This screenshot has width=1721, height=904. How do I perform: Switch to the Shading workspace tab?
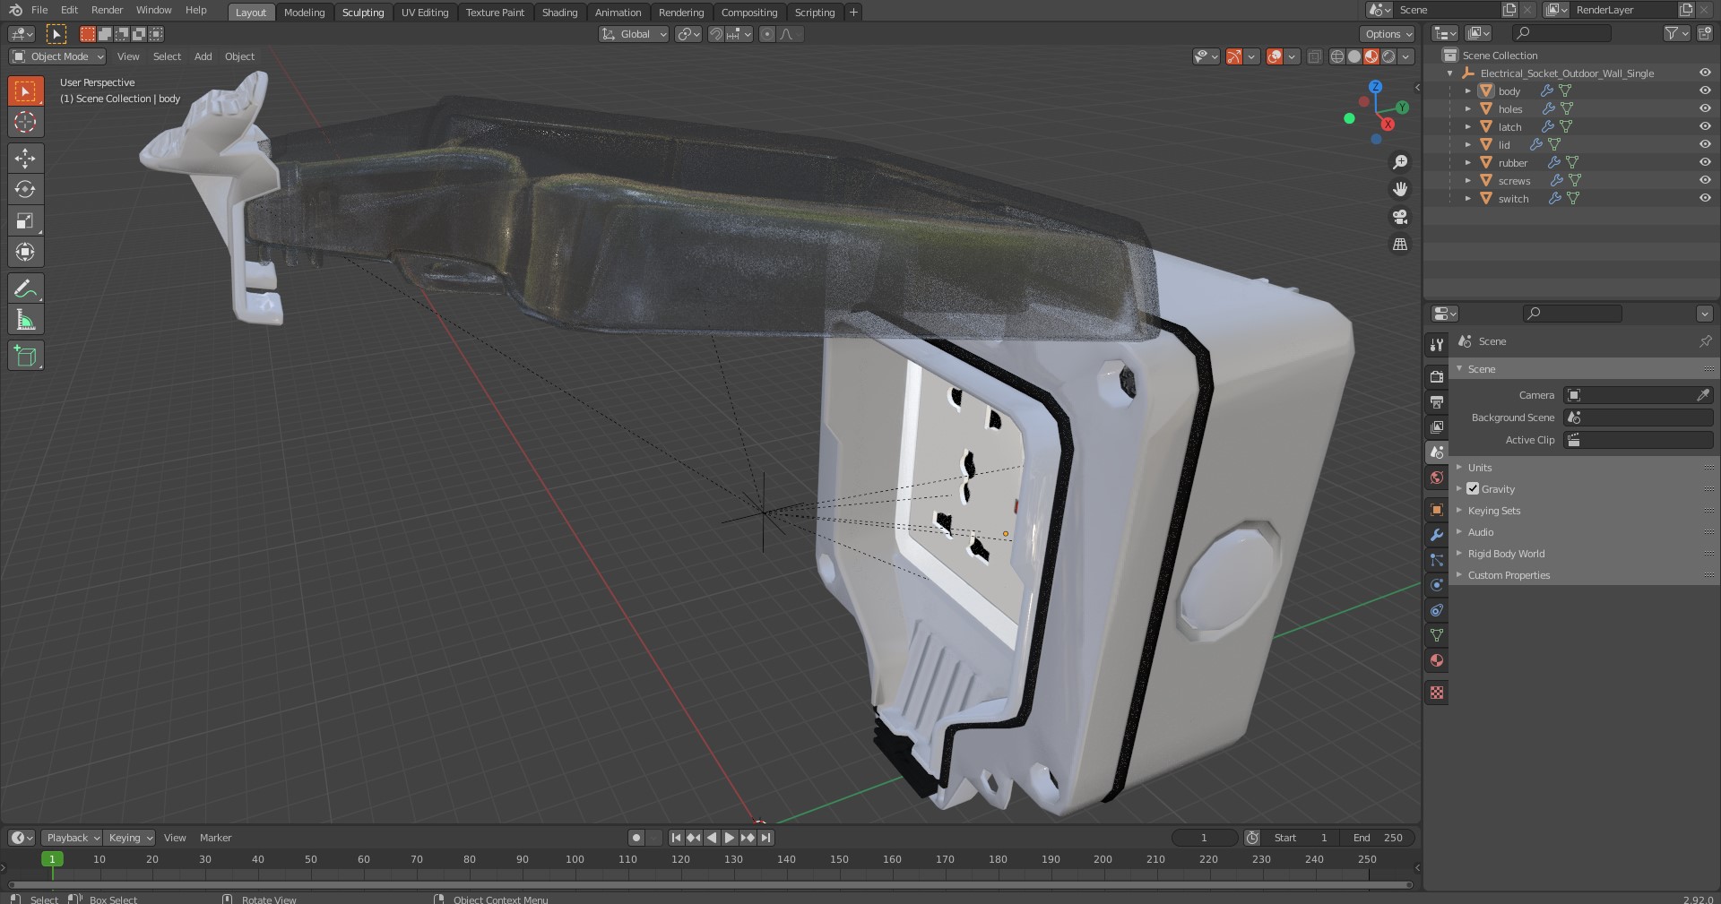[x=559, y=13]
